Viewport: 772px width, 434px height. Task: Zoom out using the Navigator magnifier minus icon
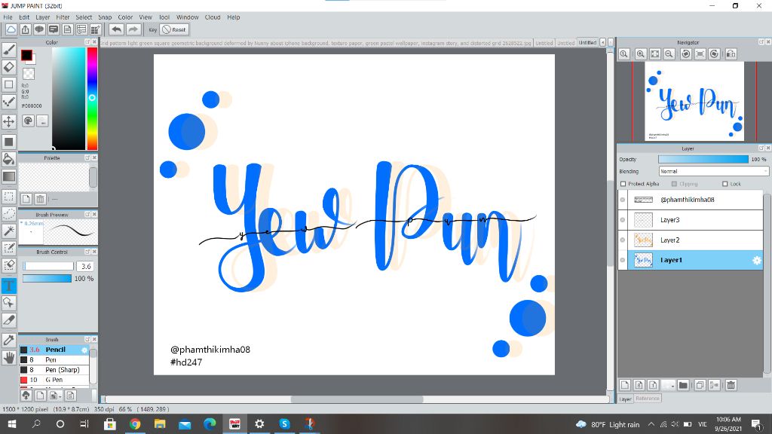pos(669,54)
